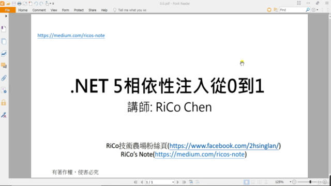Open the Pages thumbnails panel in sidebar
This screenshot has width=331, height=186.
tap(4, 41)
